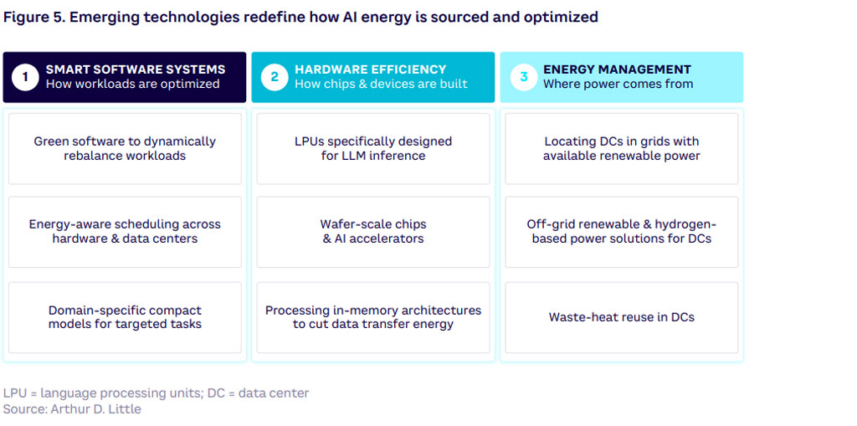Select the processing in-memory architectures card
The image size is (857, 426).
373,317
